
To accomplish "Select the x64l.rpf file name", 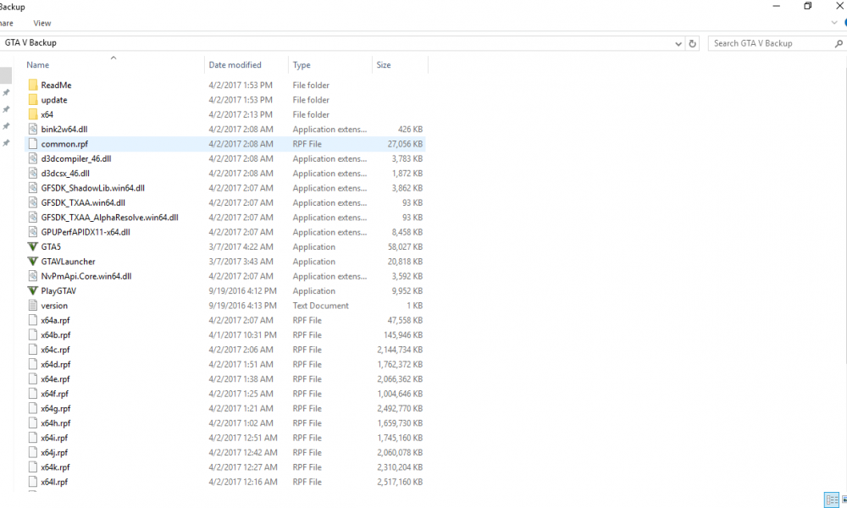I will 54,482.
